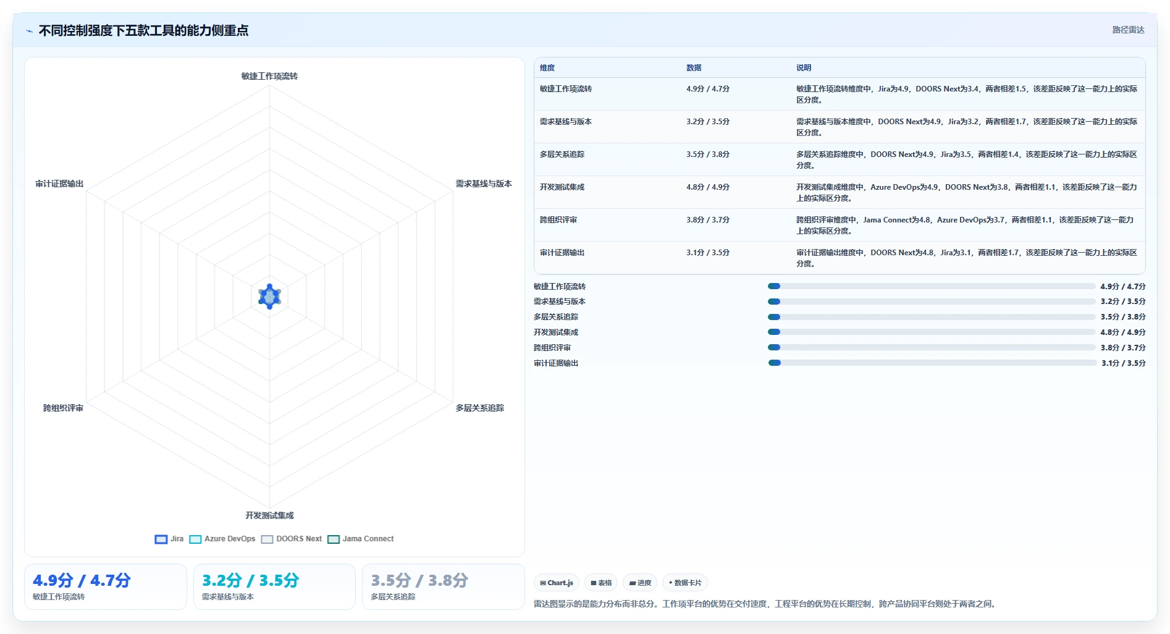1170x634 pixels.
Task: Select table row 开发测试集成
Action: coord(840,192)
